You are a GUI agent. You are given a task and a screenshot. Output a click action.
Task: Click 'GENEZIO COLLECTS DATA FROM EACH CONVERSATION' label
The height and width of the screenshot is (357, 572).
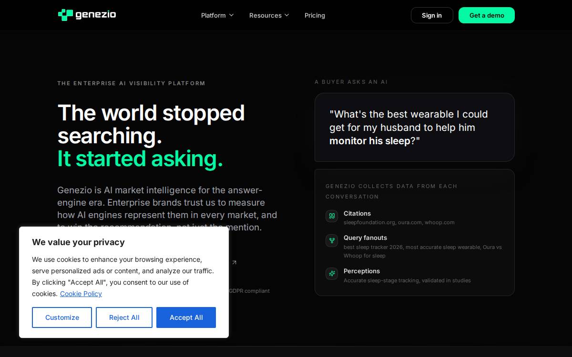coord(391,191)
